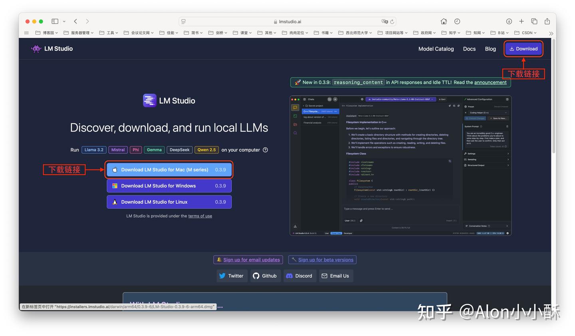575x336 pixels.
Task: Switch to the Docs page
Action: tap(469, 49)
